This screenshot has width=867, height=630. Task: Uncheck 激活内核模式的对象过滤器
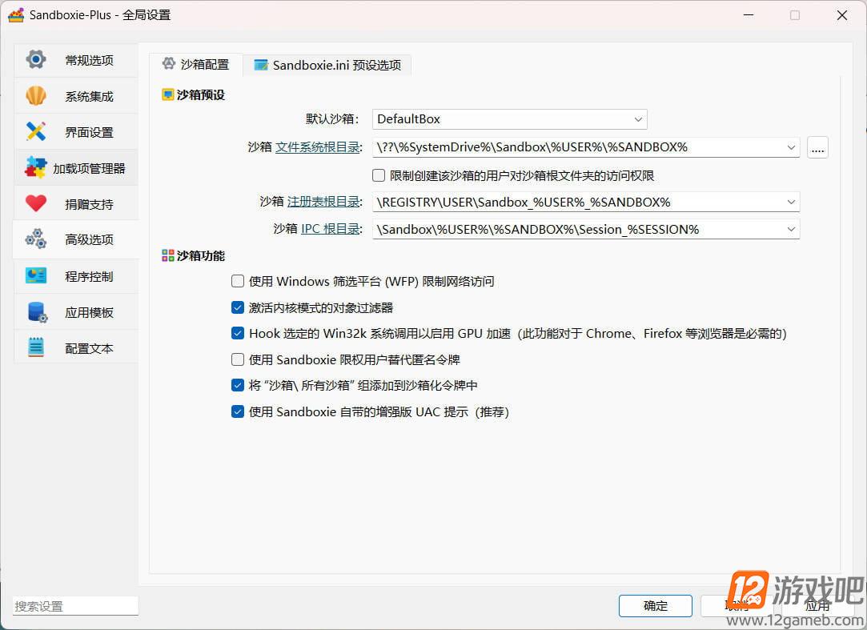tap(238, 307)
